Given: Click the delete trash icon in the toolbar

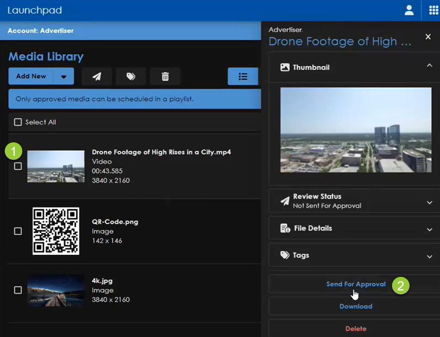Looking at the screenshot, I should pos(165,76).
